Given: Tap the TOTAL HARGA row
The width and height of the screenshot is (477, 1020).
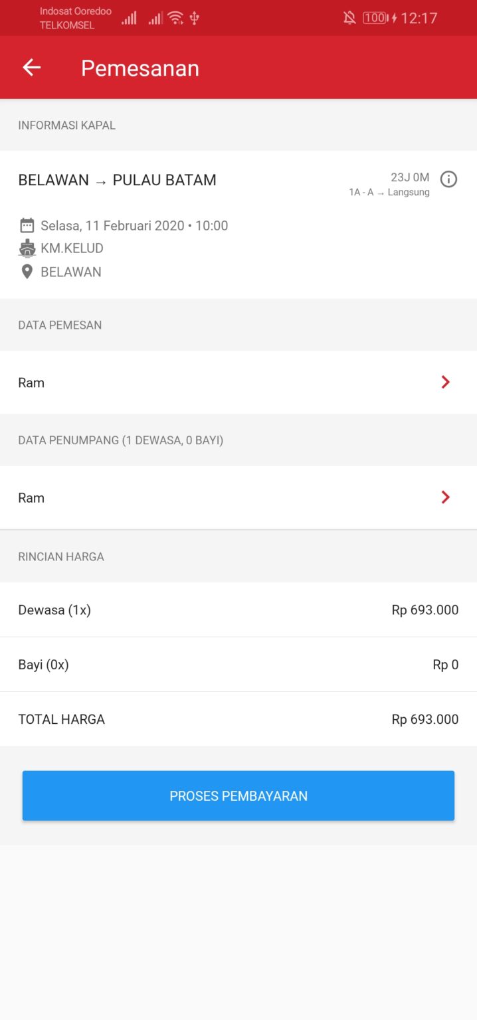Looking at the screenshot, I should point(238,719).
